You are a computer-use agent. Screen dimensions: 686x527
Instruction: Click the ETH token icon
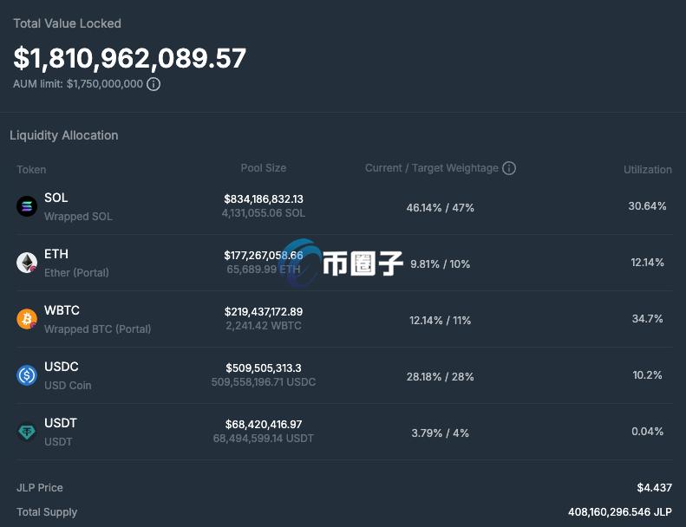pos(27,263)
